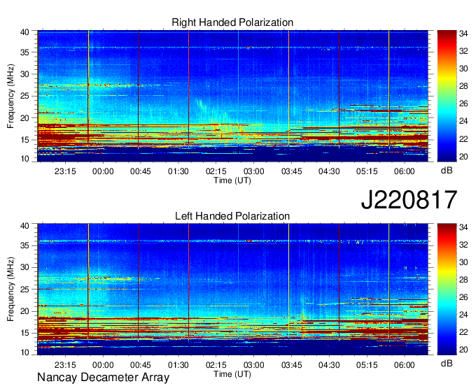Click "Time (UT)" label under the left-handed plot

click(232, 374)
